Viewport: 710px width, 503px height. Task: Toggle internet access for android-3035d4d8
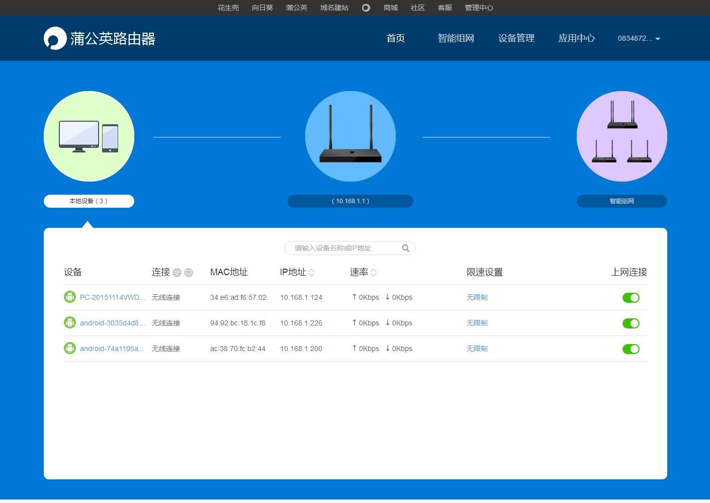[x=631, y=323]
